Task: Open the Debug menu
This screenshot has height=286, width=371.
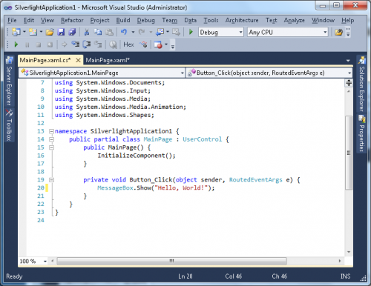Action: pyautogui.click(x=146, y=20)
